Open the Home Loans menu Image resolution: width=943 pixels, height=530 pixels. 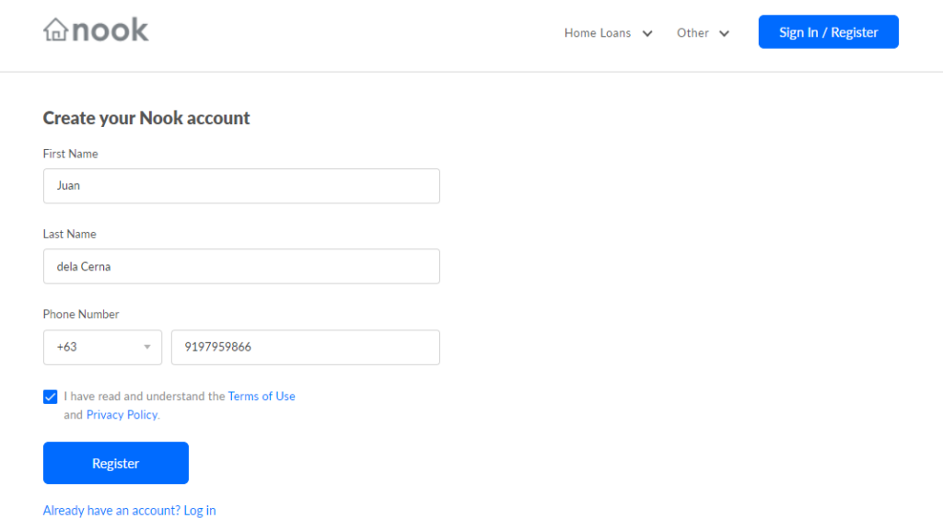coord(597,33)
